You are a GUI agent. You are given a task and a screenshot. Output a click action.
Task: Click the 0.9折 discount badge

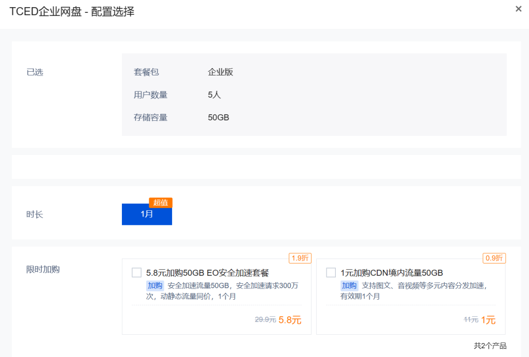click(494, 258)
